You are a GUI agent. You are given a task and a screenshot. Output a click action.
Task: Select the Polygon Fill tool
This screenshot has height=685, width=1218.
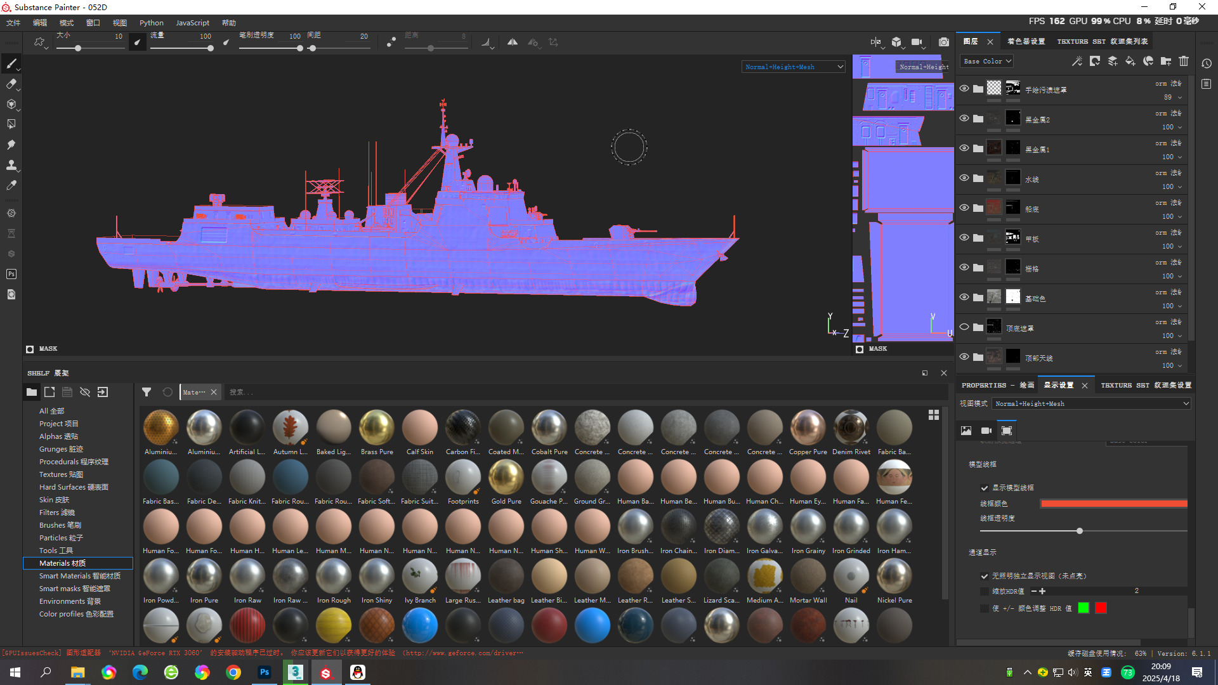[x=11, y=124]
